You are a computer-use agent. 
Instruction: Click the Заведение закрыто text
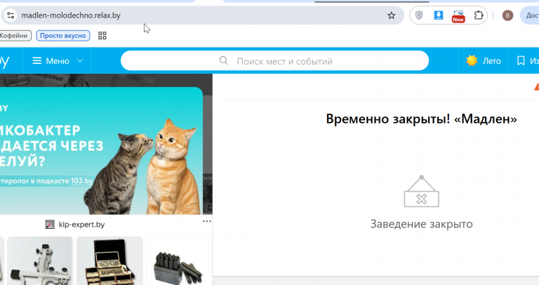click(421, 224)
